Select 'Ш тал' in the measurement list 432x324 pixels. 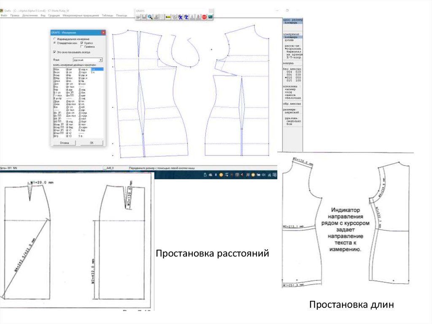(x=70, y=124)
